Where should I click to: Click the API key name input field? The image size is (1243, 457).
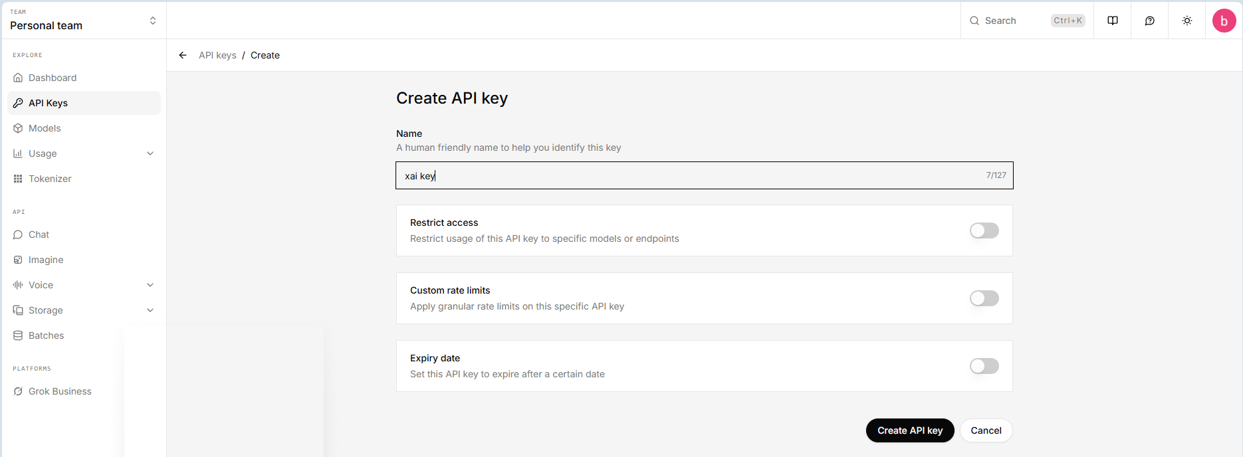coord(691,175)
